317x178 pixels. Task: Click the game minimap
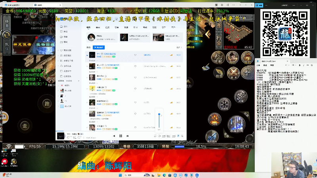pos(239,34)
